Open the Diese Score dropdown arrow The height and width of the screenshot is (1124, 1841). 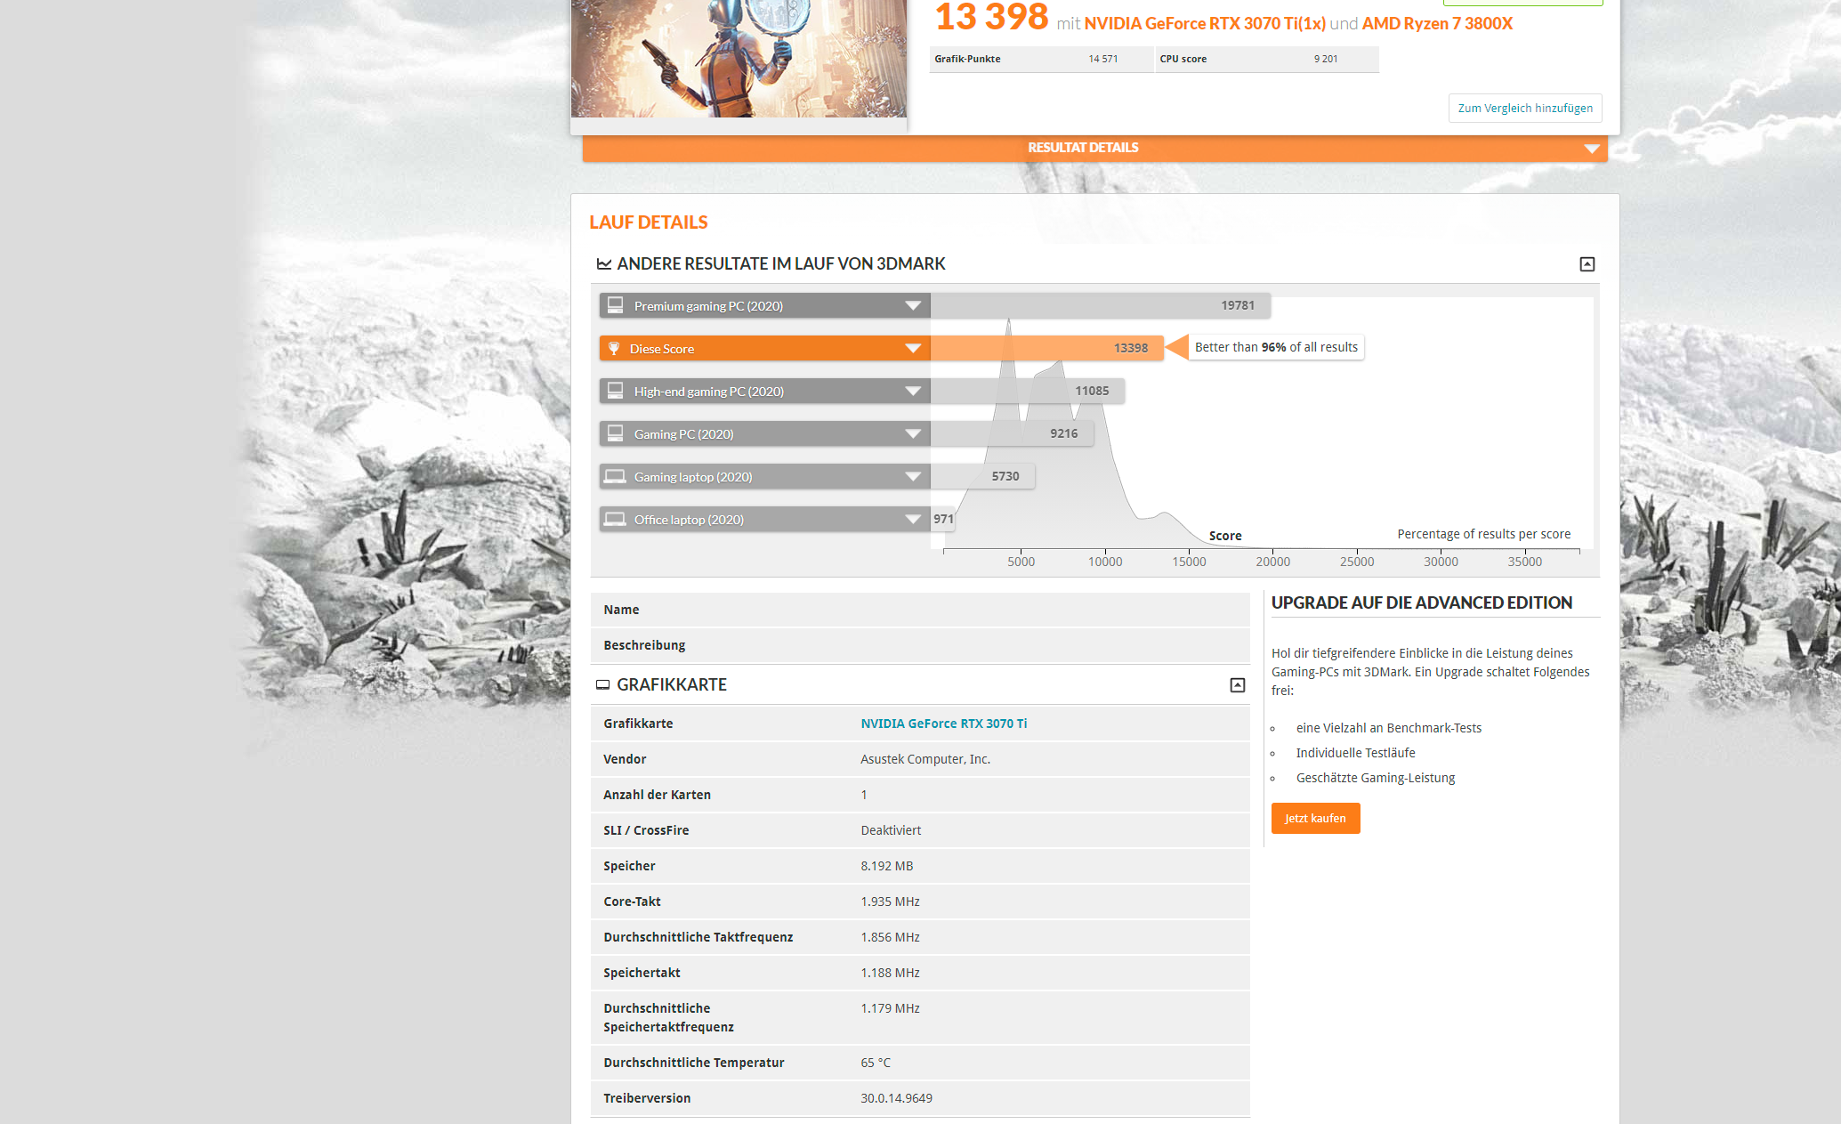(912, 348)
